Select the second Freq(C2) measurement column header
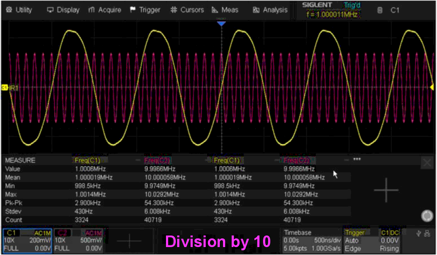The width and height of the screenshot is (437, 255). 297,160
